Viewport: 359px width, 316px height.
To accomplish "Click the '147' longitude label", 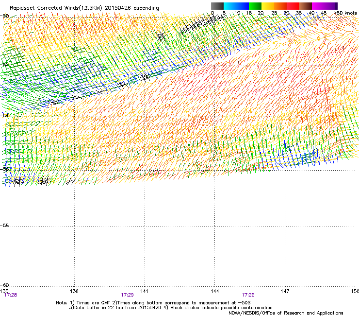I will [x=285, y=291].
